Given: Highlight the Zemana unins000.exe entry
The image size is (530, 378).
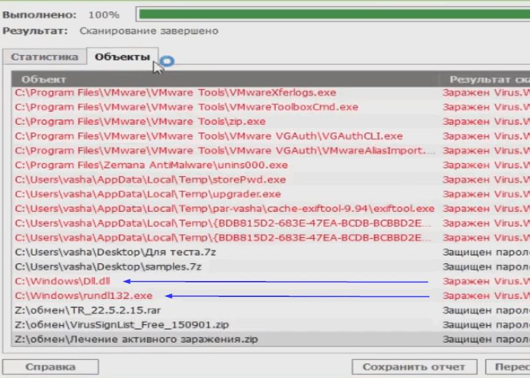Looking at the screenshot, I should pyautogui.click(x=151, y=165).
